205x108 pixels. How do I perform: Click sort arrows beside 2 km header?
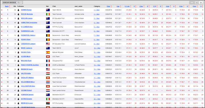pos(144,6)
